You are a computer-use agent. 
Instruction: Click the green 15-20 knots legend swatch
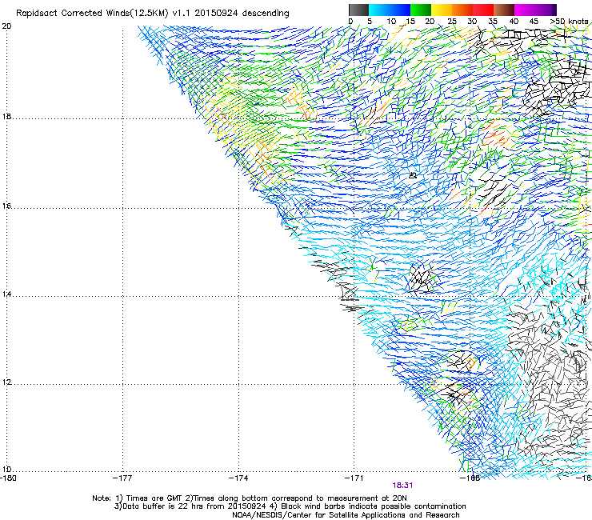tap(421, 10)
